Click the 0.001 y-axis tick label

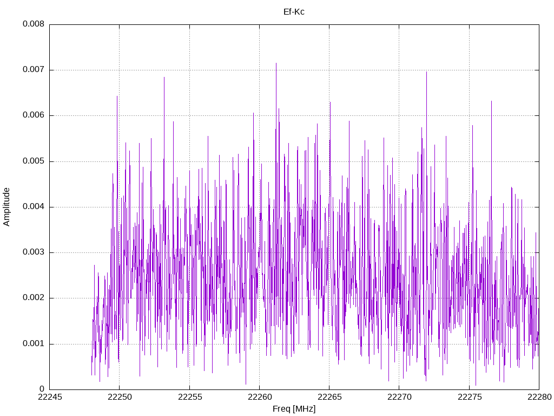click(x=34, y=343)
